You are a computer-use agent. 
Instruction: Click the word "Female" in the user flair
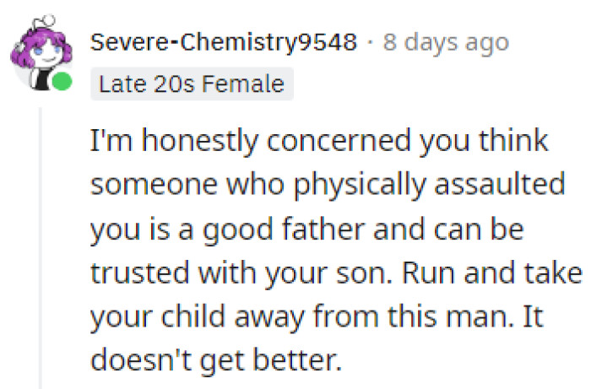(251, 84)
